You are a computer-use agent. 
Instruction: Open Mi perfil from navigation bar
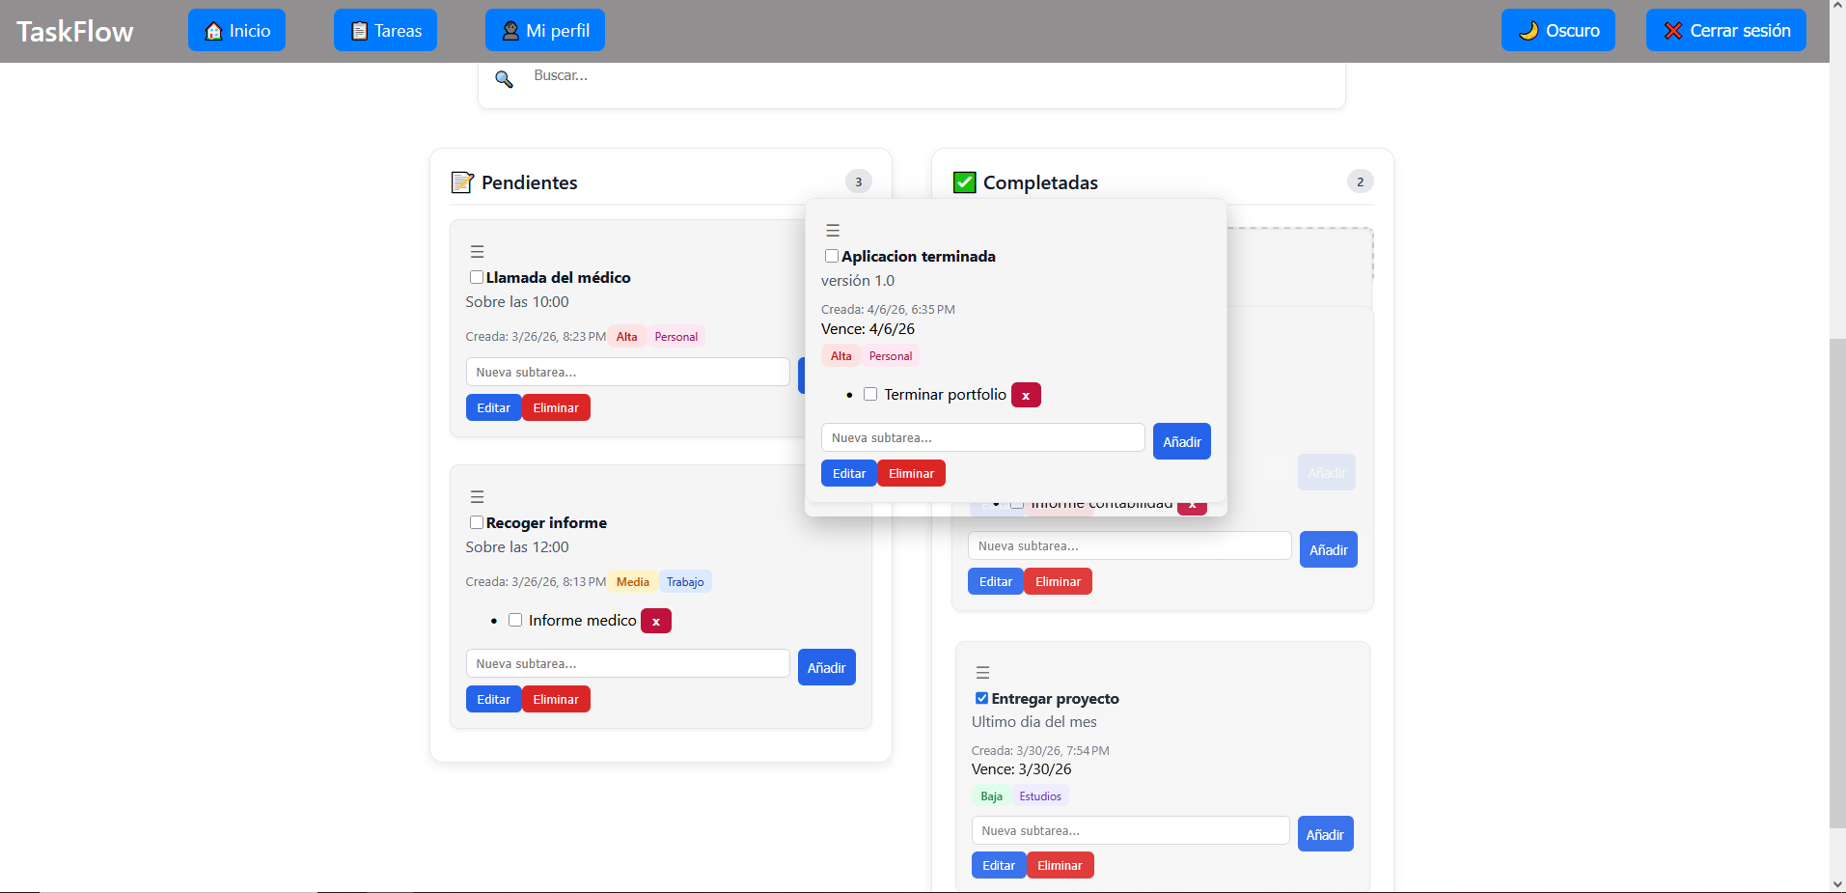pos(544,31)
